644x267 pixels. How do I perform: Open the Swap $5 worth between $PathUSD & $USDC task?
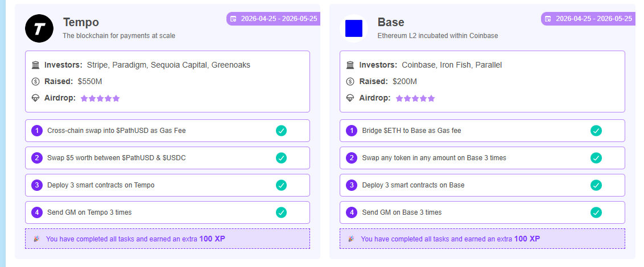point(168,158)
